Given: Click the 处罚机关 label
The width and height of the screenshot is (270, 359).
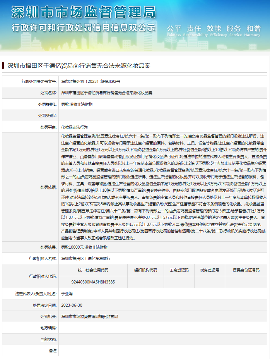Looking at the screenshot, I should (x=48, y=317).
